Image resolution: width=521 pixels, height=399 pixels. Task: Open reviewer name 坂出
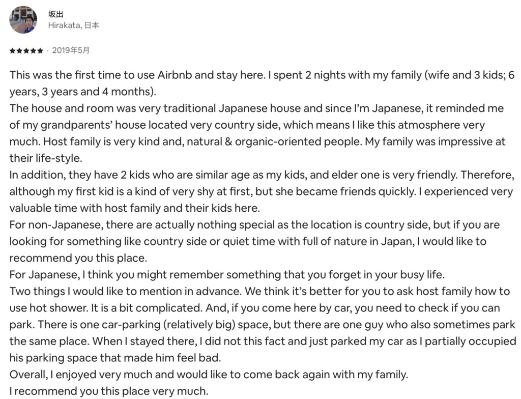click(55, 14)
